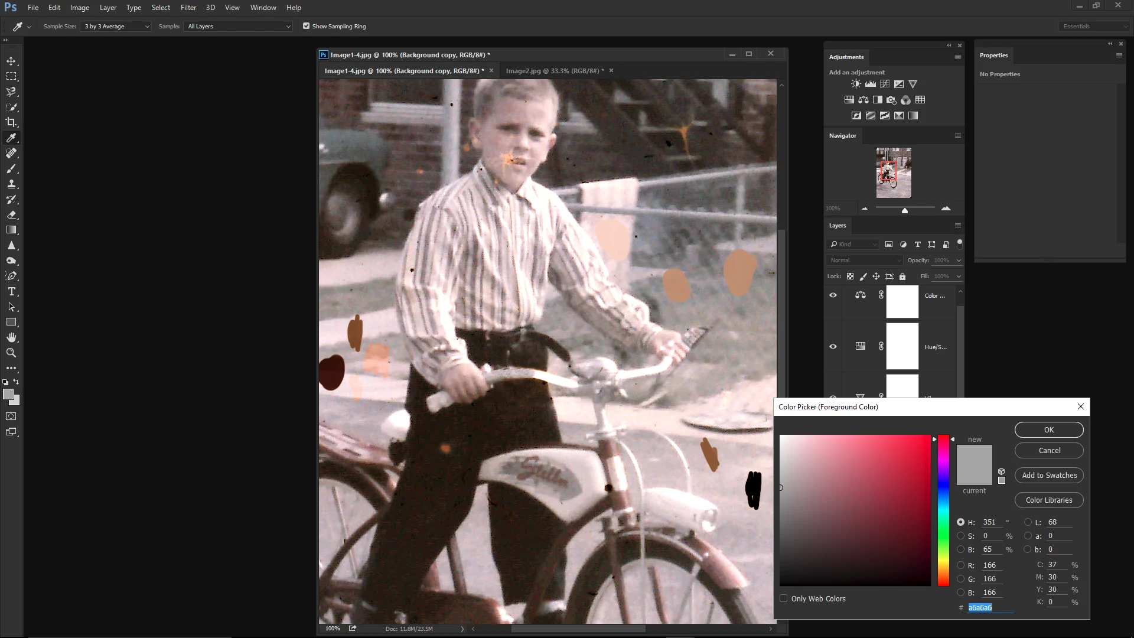This screenshot has width=1134, height=638.
Task: Select the Horizontal Type tool
Action: (11, 291)
